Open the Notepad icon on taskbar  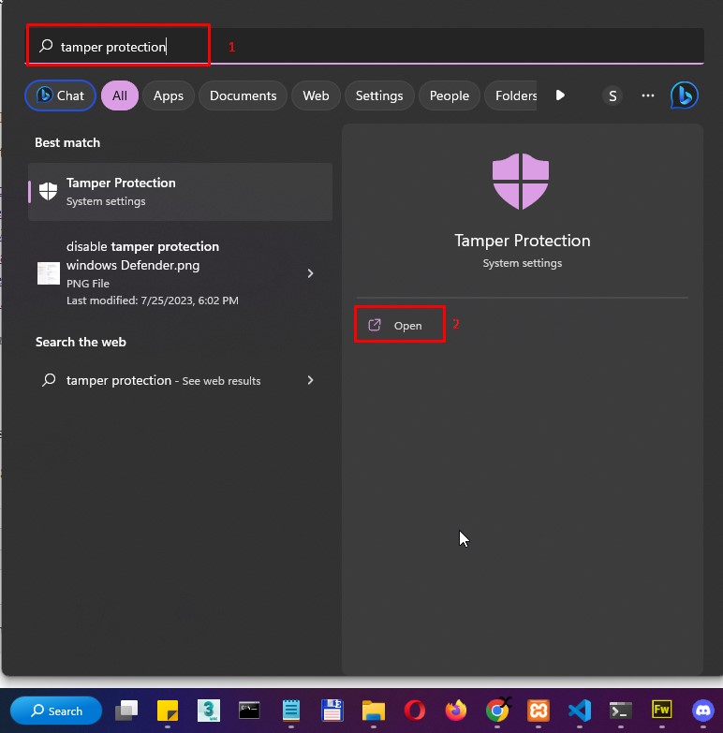click(x=291, y=711)
